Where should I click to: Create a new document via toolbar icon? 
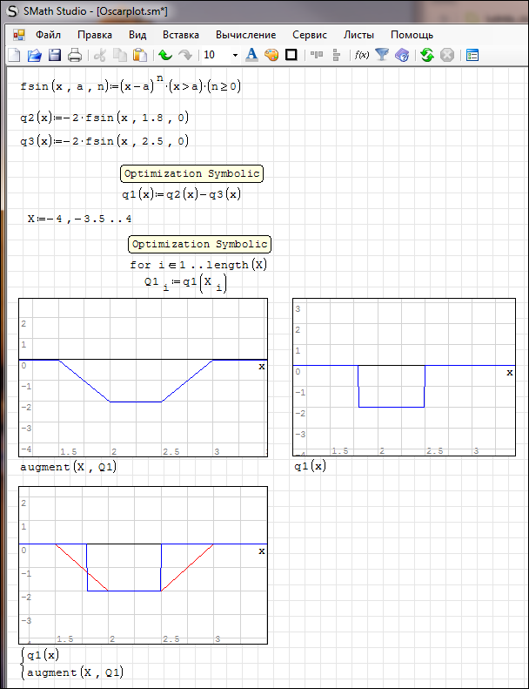(x=14, y=55)
